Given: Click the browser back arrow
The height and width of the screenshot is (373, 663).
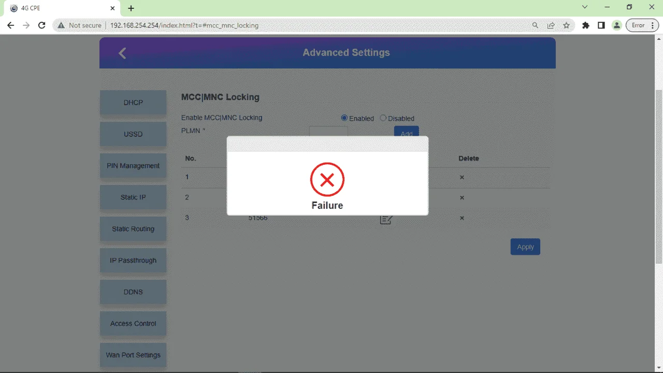Looking at the screenshot, I should pyautogui.click(x=10, y=25).
